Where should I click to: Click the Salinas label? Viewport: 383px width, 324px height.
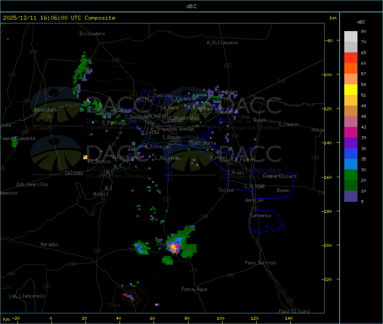[x=74, y=173]
